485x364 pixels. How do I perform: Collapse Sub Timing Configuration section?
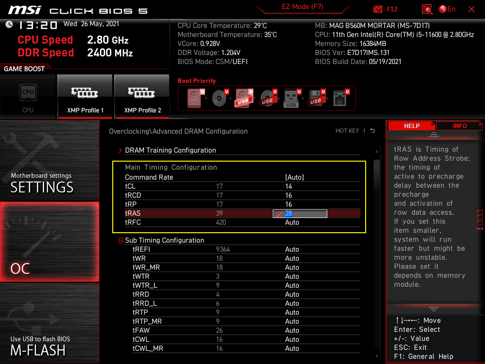[121, 240]
